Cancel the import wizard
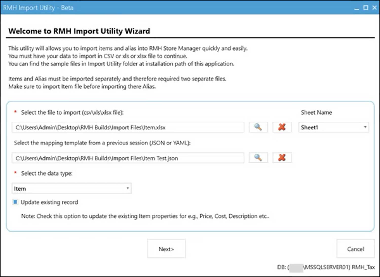Screen dimensions: 380x277 click(355, 249)
